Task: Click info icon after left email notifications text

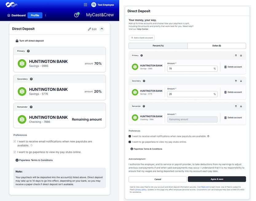Action: [x=32, y=145]
